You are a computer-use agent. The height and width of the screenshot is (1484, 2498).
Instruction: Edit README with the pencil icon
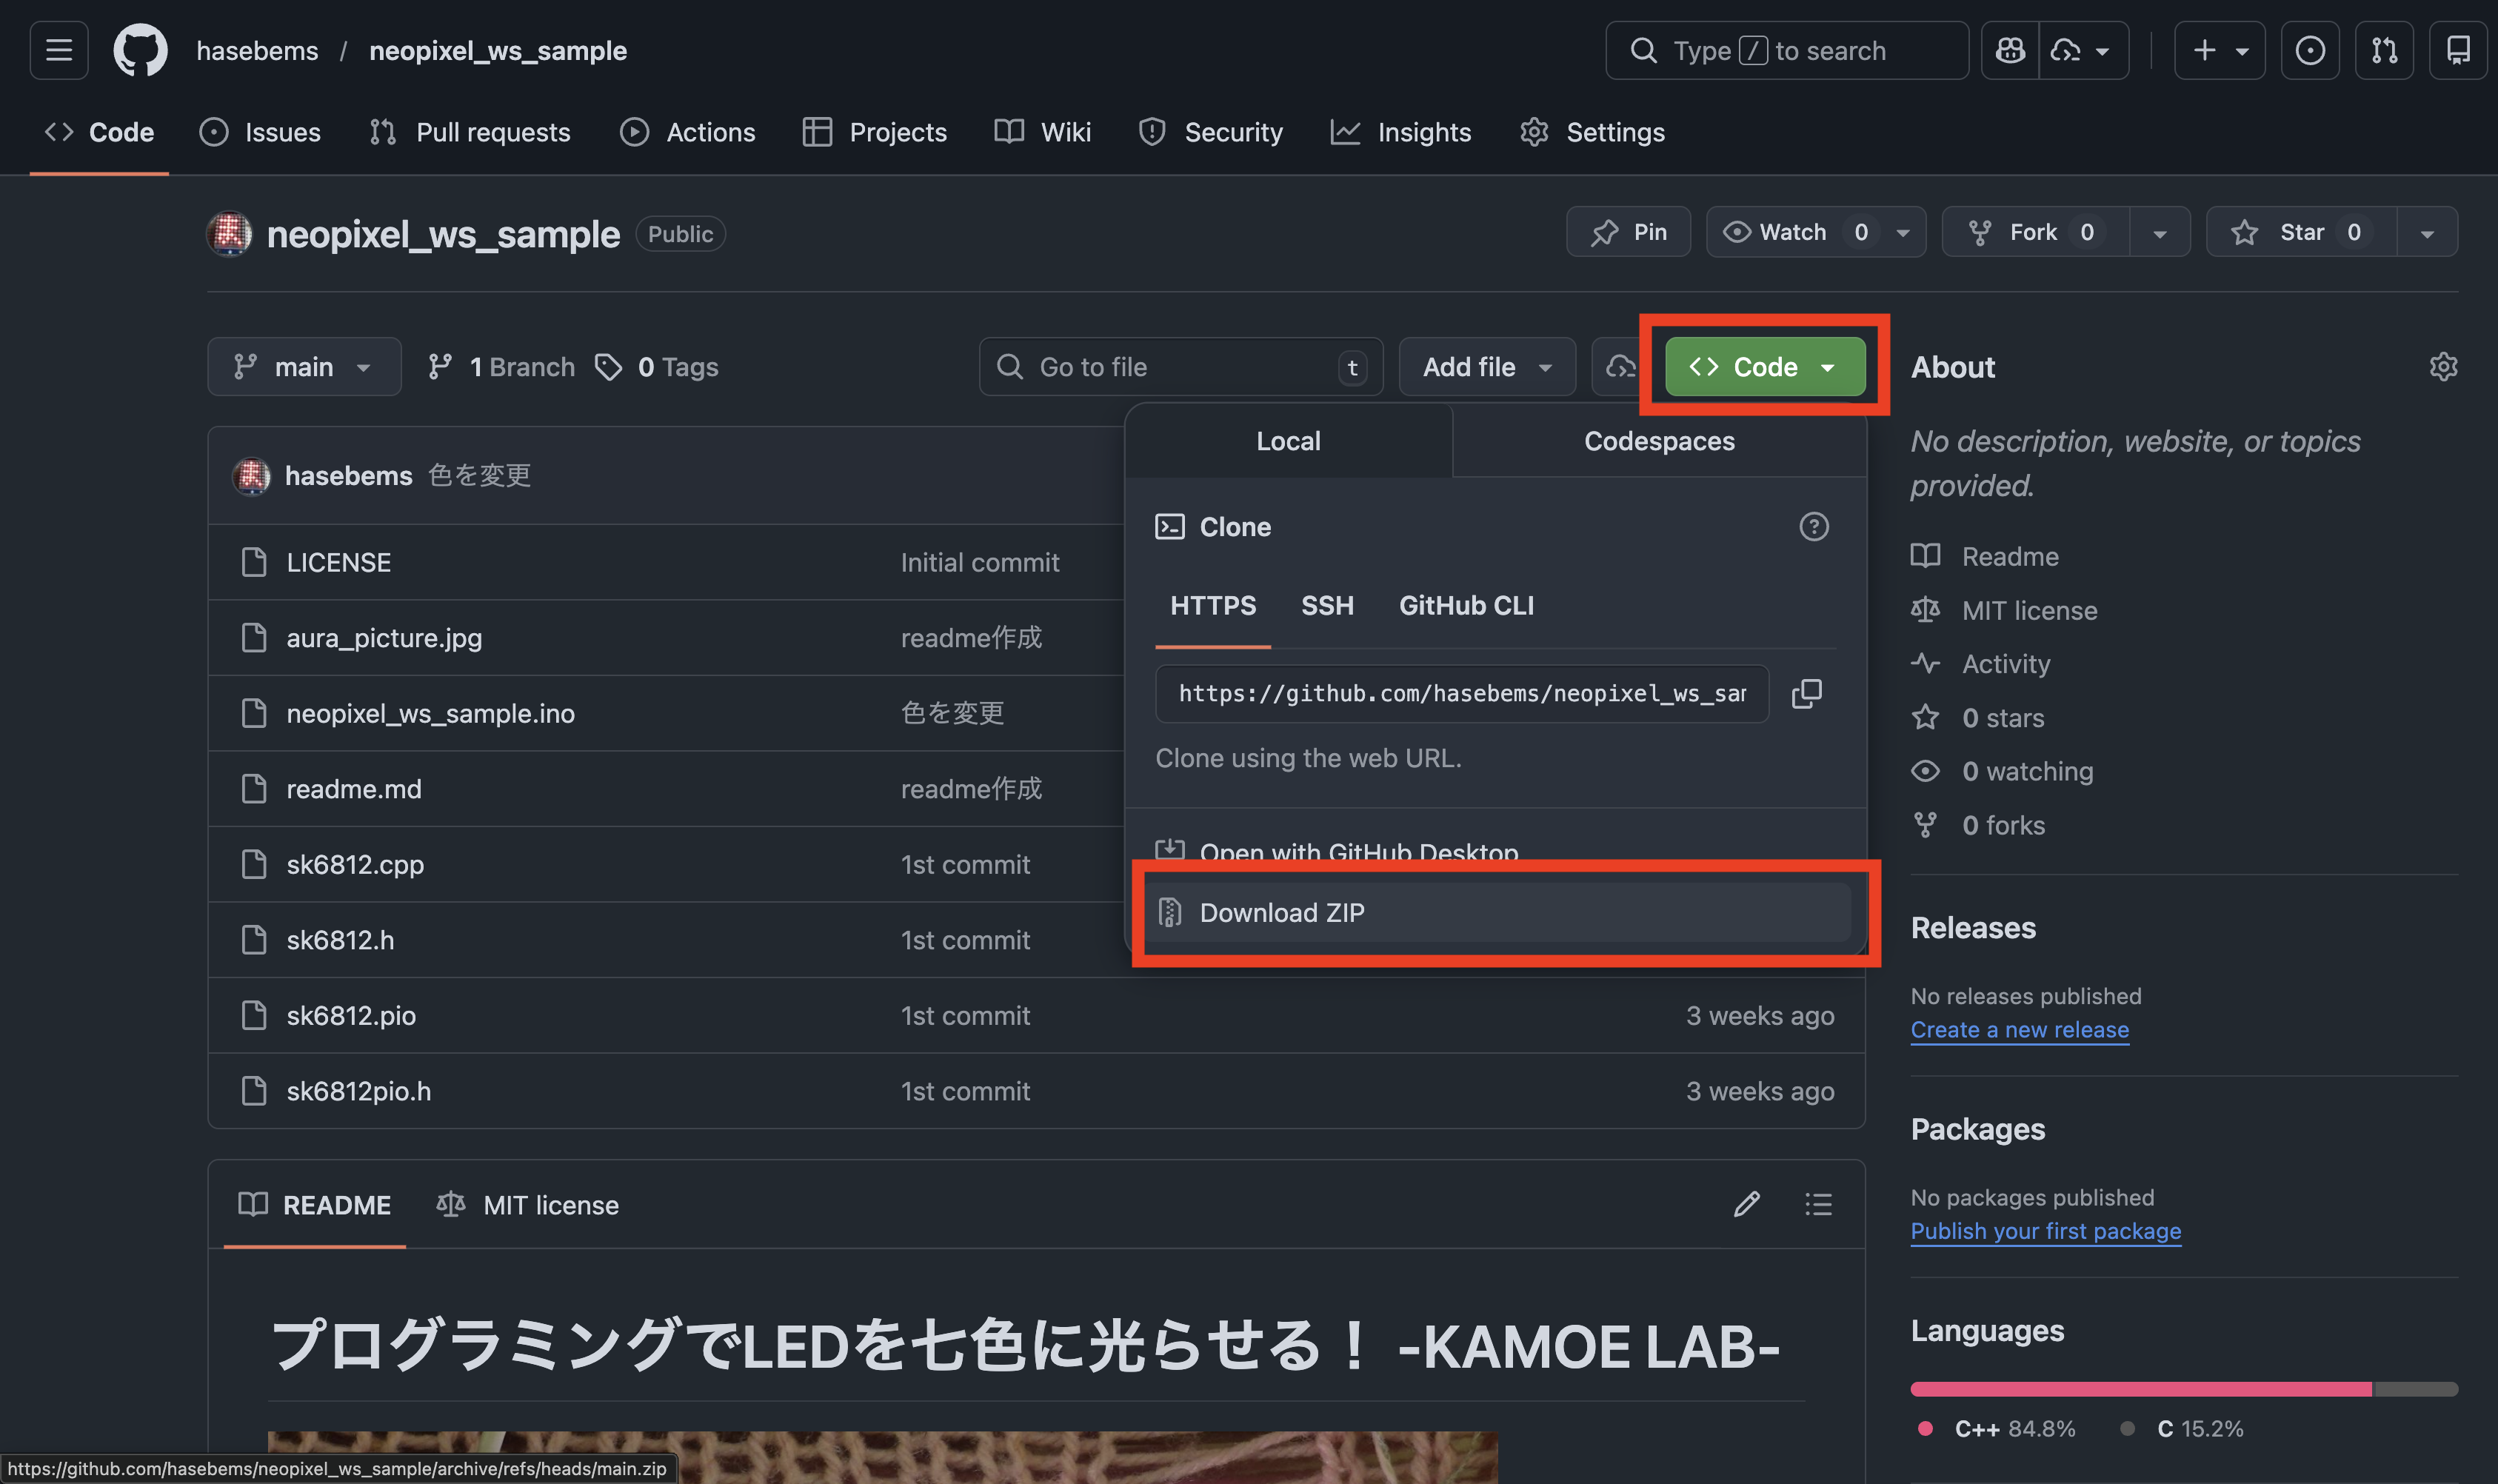pos(1746,1204)
